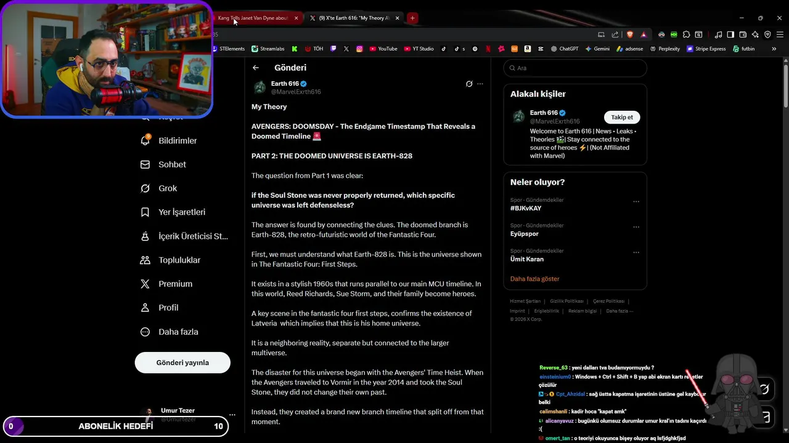Image resolution: width=789 pixels, height=443 pixels.
Task: Go back using the Gönderi arrow
Action: tap(256, 68)
